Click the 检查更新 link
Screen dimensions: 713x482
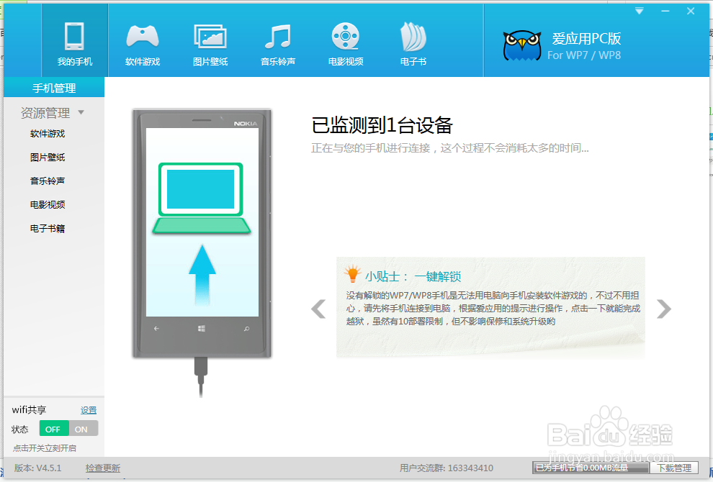(x=103, y=468)
